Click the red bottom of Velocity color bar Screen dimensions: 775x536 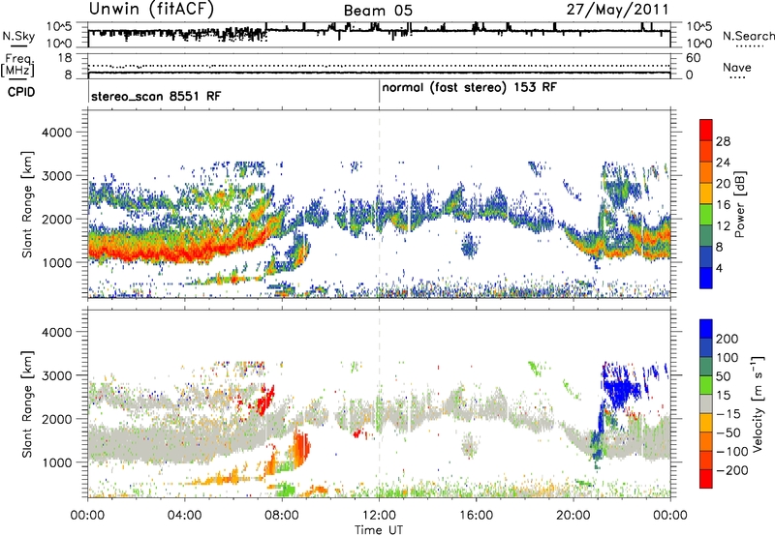[x=706, y=479]
